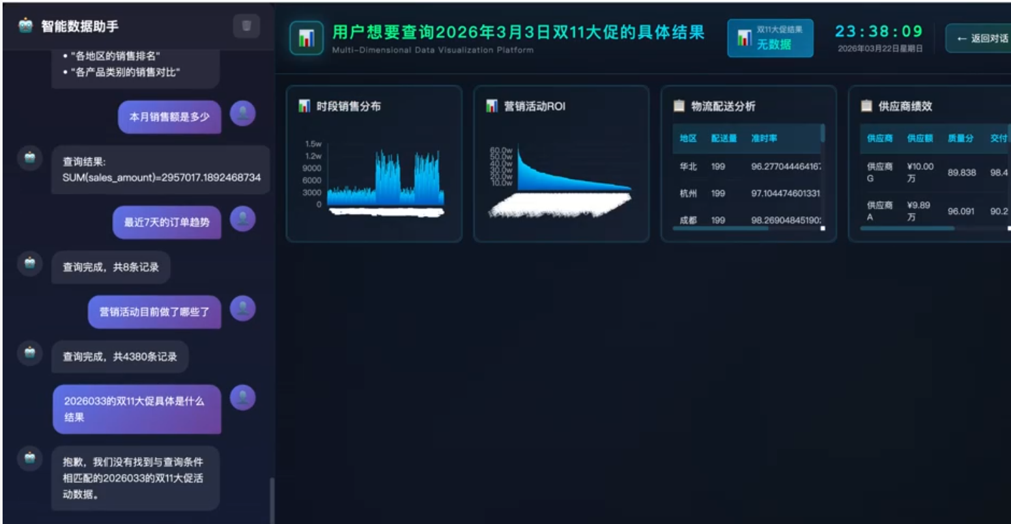Click the 双11大促结果 无数据 badge
Image resolution: width=1011 pixels, height=524 pixels.
[770, 38]
